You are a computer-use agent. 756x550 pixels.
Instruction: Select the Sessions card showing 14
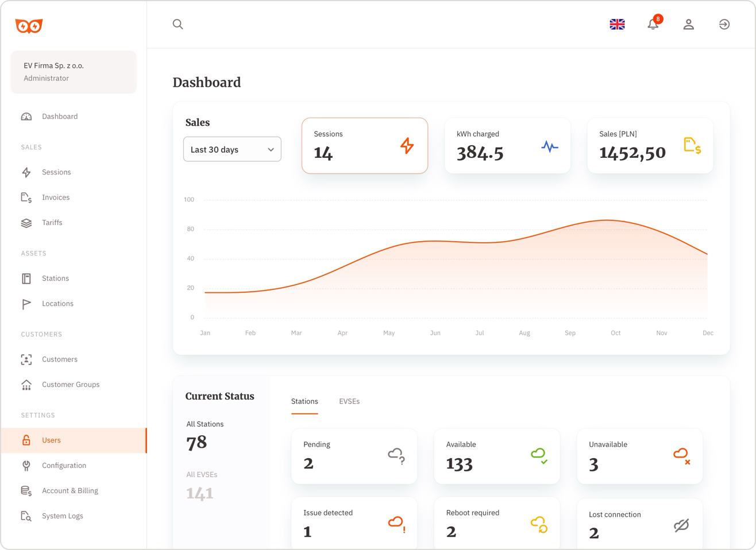pyautogui.click(x=365, y=145)
